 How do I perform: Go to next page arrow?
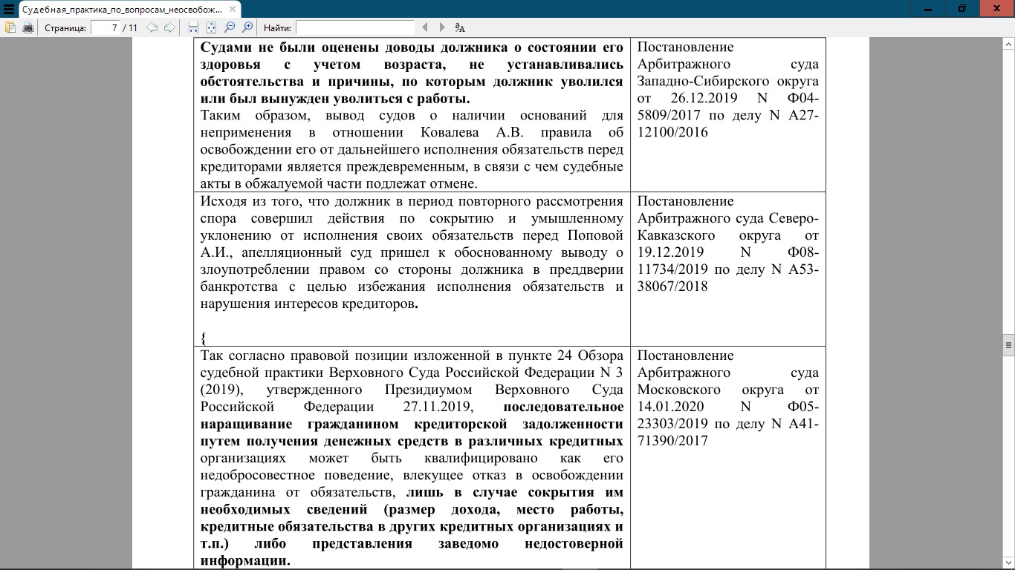[x=169, y=27]
